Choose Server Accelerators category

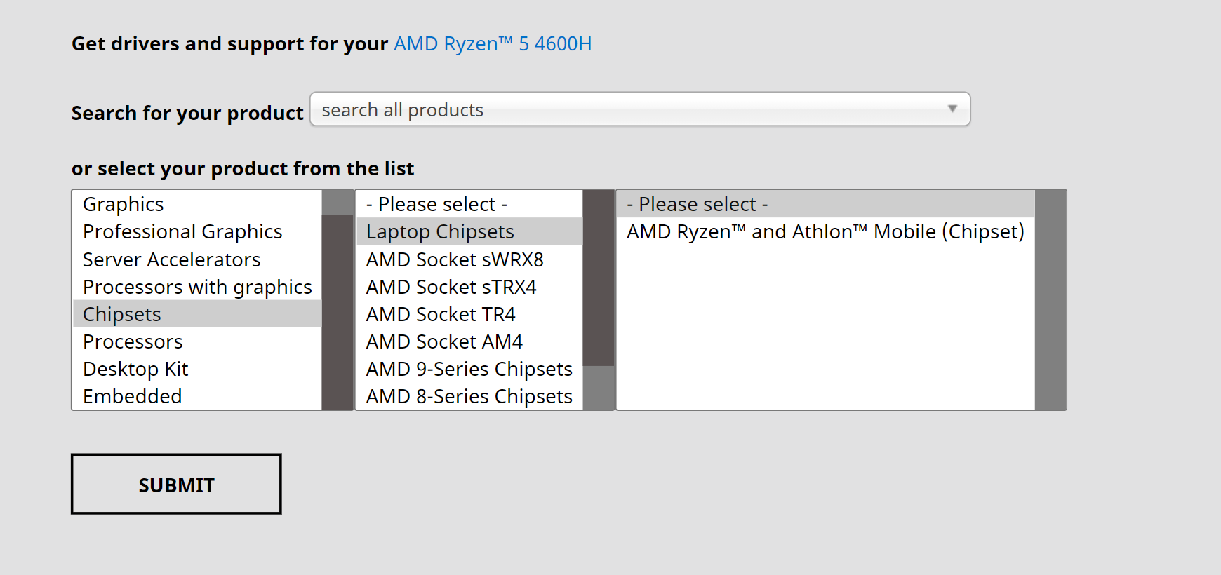coord(197,259)
